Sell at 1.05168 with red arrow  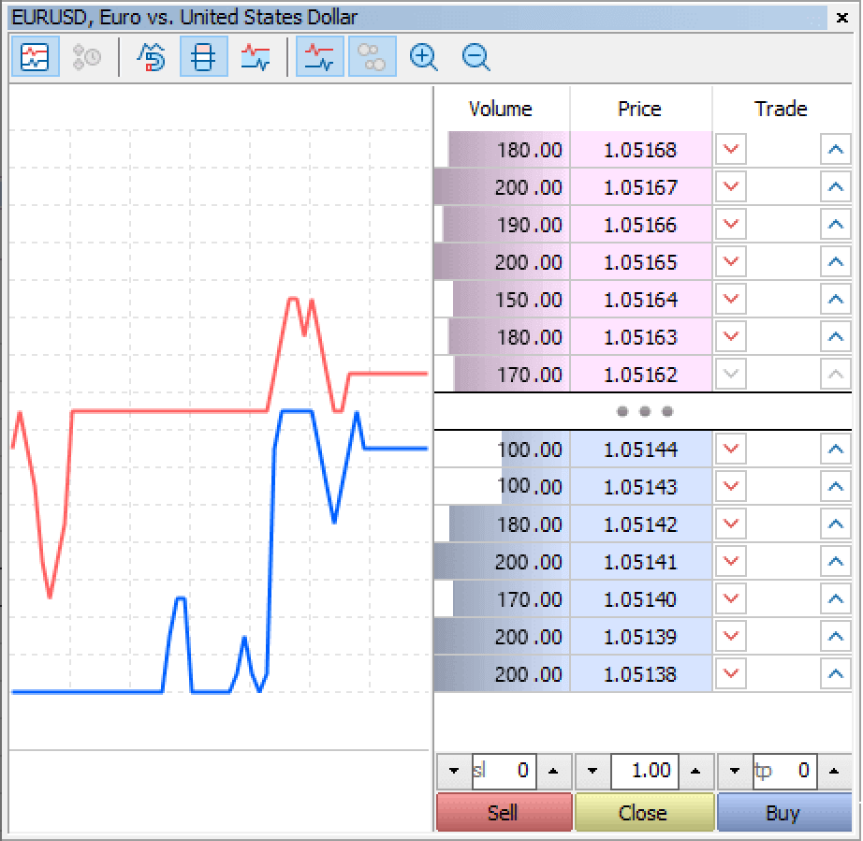[729, 149]
